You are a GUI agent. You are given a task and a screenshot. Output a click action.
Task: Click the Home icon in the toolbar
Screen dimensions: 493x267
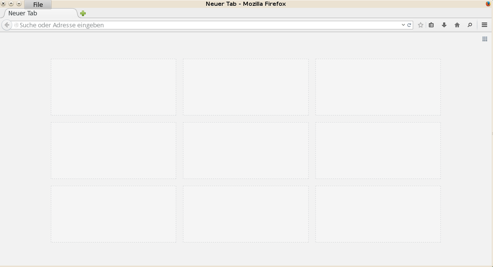point(457,25)
